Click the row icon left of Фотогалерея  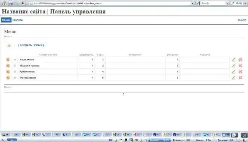pos(8,77)
